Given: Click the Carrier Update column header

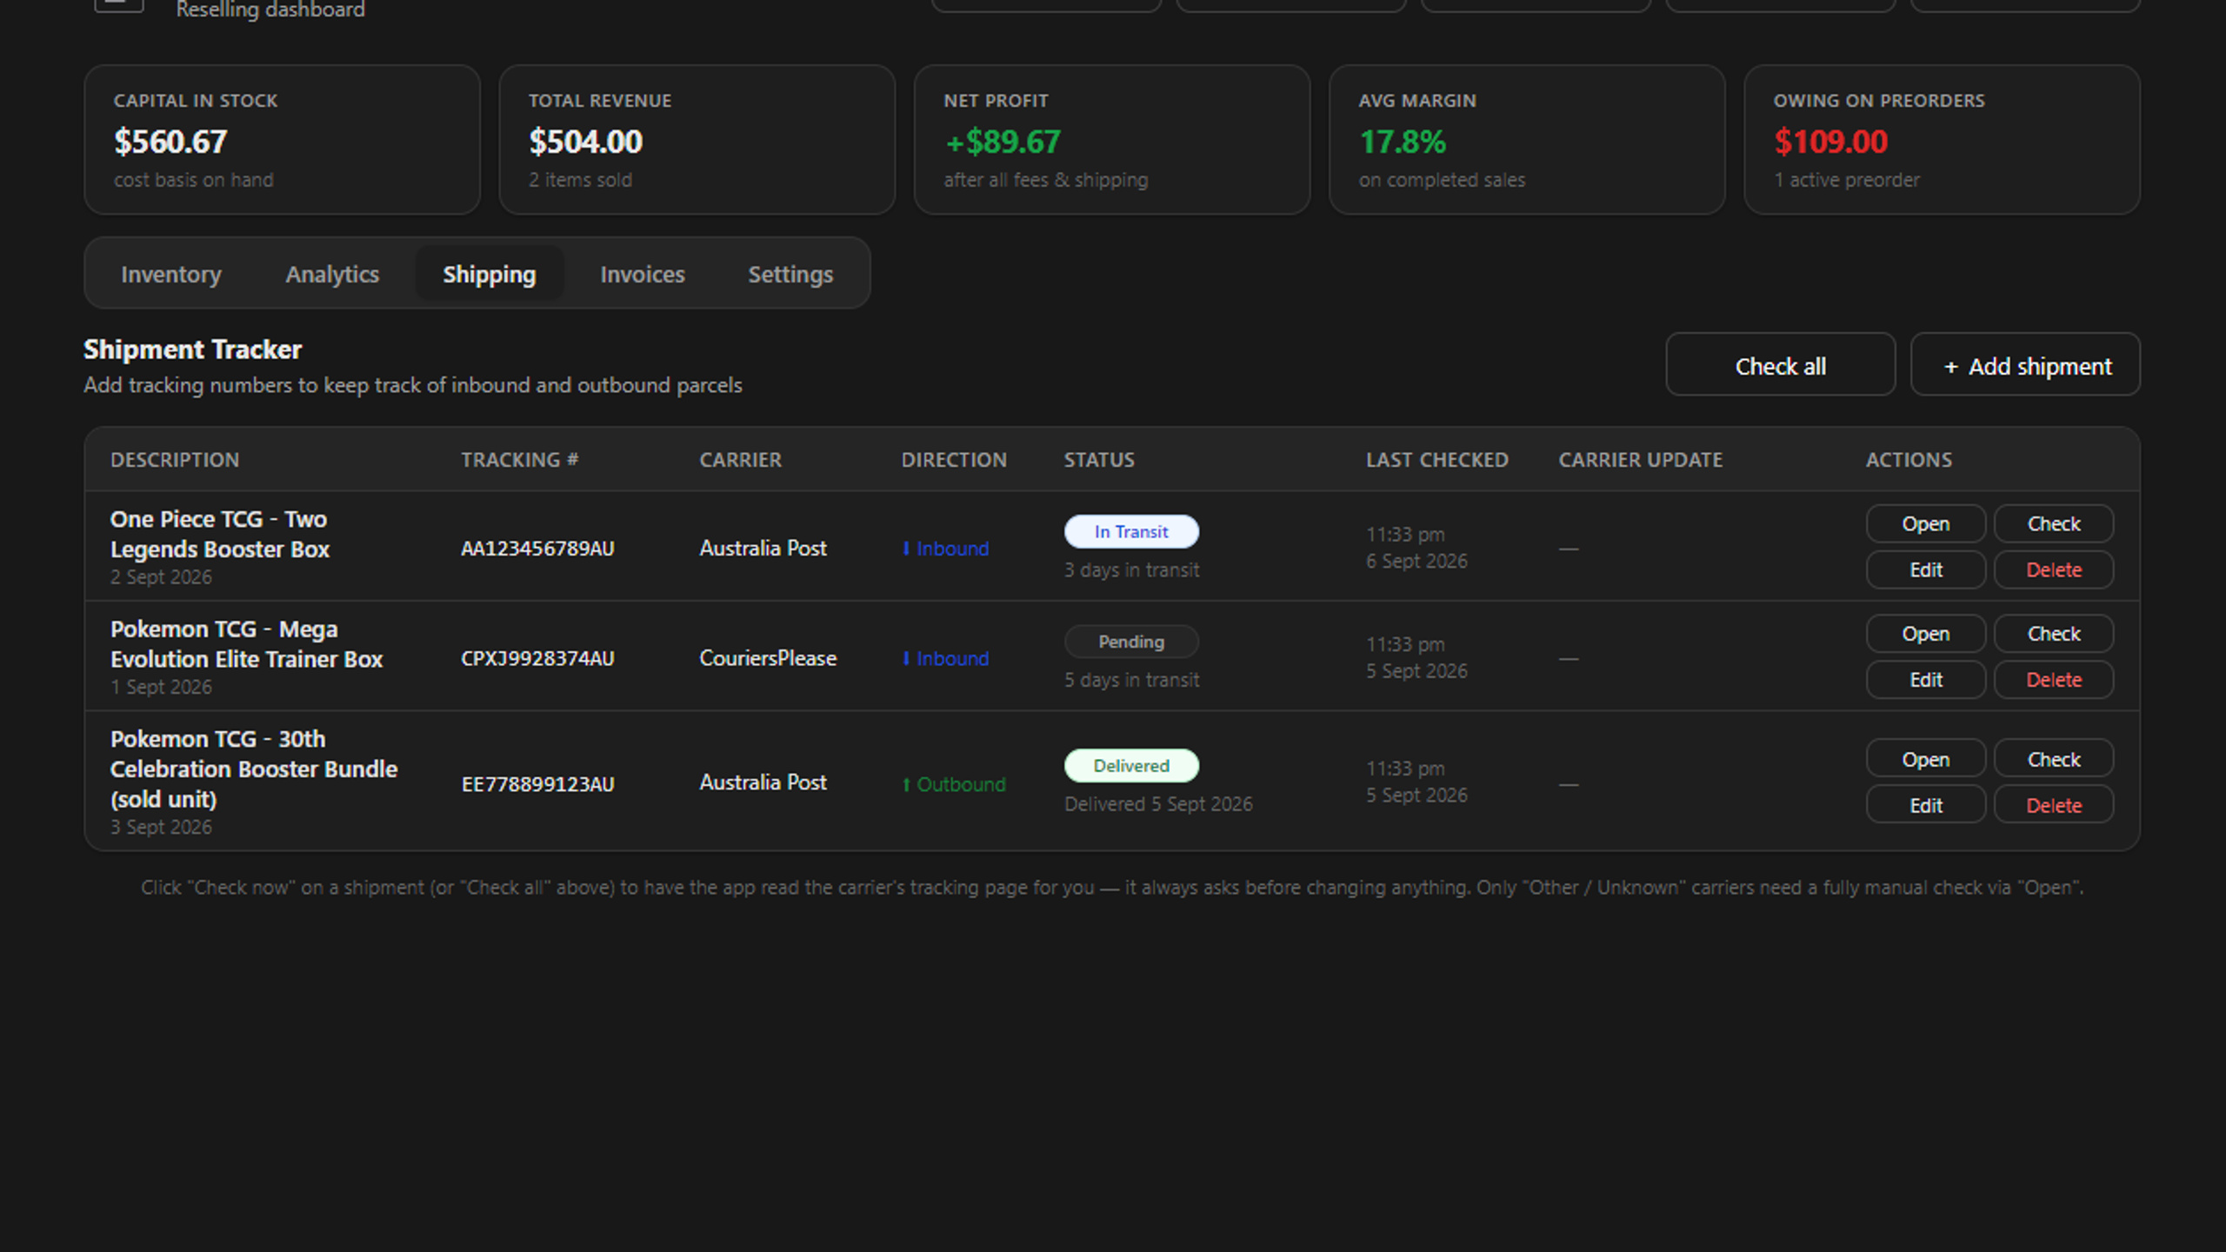Looking at the screenshot, I should pos(1640,460).
